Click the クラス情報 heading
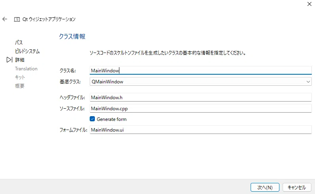The image size is (315, 194). (x=72, y=36)
